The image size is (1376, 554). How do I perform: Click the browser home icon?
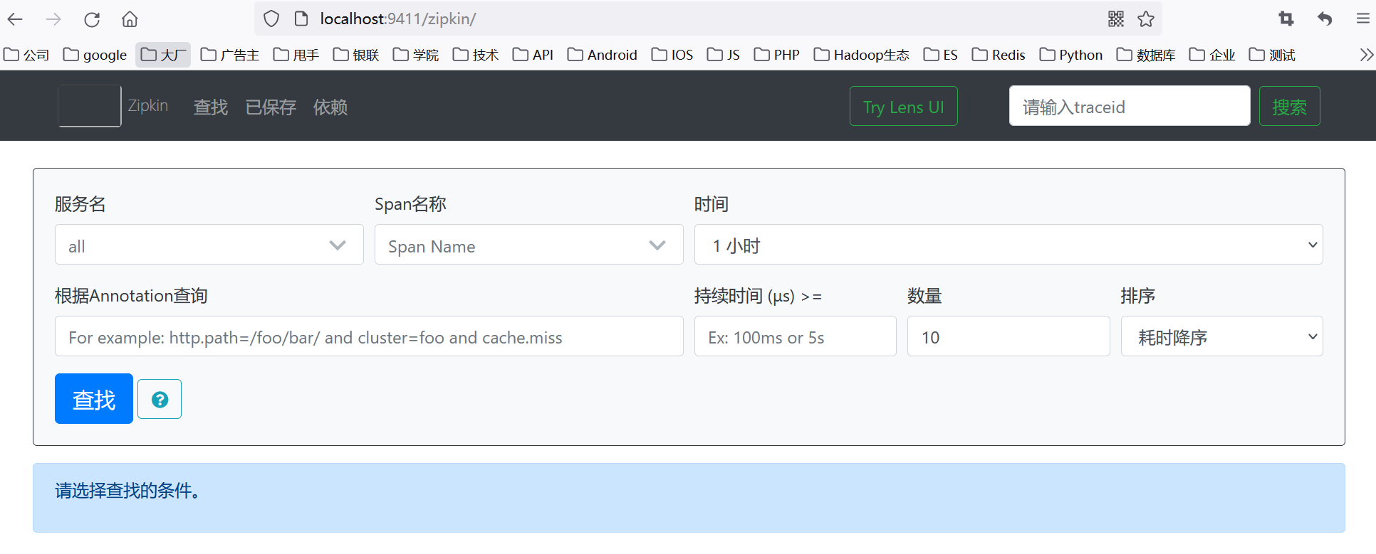(x=130, y=19)
